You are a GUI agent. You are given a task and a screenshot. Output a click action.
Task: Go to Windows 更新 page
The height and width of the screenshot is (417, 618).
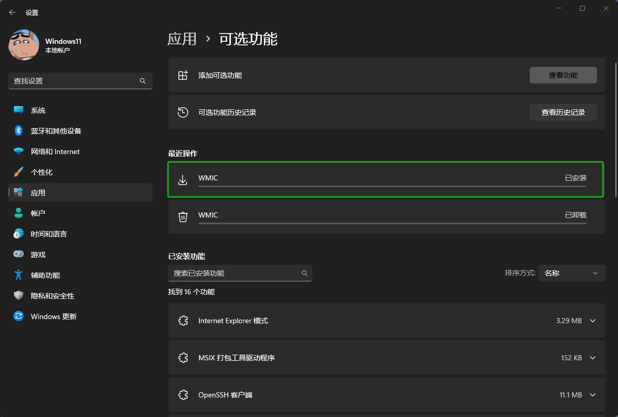coord(53,316)
